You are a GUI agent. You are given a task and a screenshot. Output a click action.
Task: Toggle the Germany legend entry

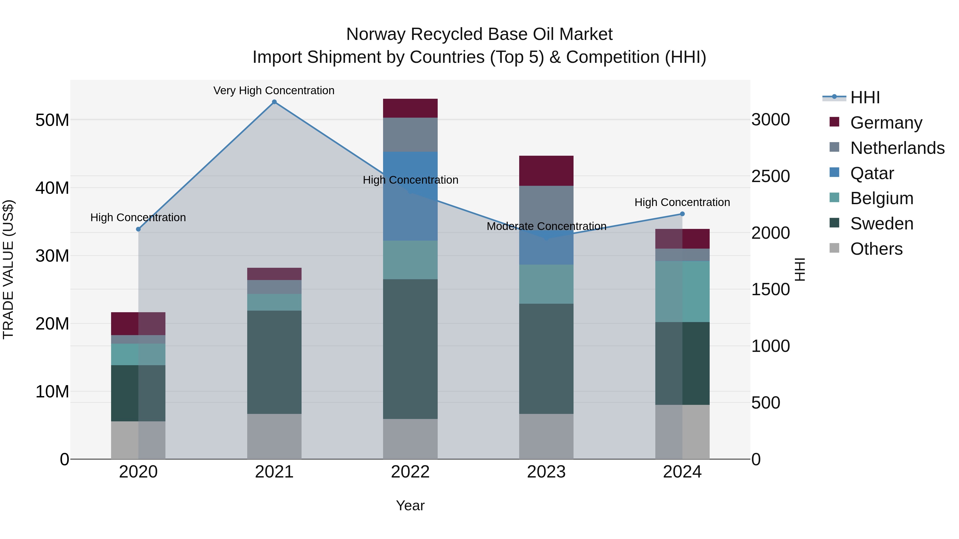[x=876, y=122]
